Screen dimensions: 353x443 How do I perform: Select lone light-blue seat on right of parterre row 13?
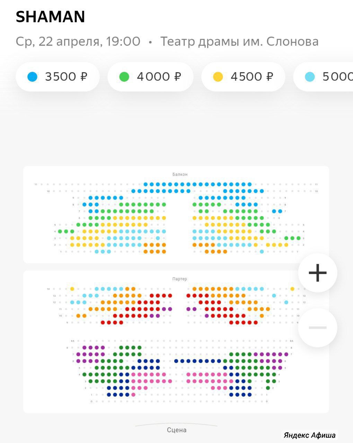click(274, 296)
